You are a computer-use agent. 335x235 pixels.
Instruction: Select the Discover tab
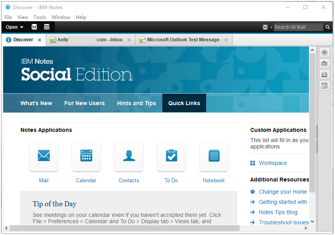pyautogui.click(x=24, y=40)
